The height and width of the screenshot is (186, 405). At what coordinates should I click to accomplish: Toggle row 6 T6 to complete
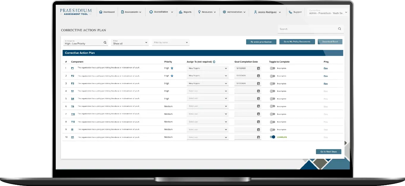(272, 106)
